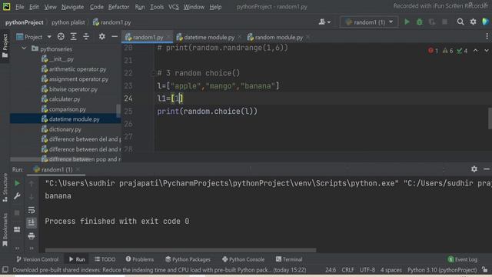The image size is (492, 277).
Task: Open Version Control tool window
Action: tap(37, 259)
